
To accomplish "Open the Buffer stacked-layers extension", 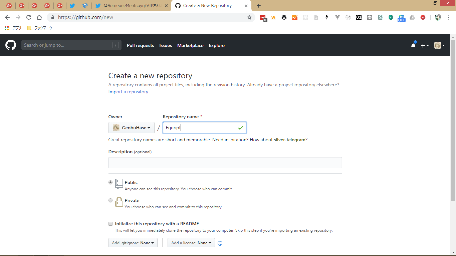I will (284, 17).
